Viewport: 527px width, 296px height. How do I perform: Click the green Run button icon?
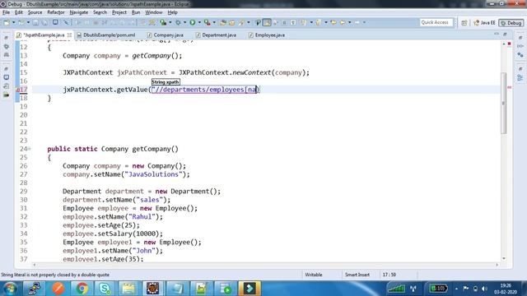tap(192, 22)
